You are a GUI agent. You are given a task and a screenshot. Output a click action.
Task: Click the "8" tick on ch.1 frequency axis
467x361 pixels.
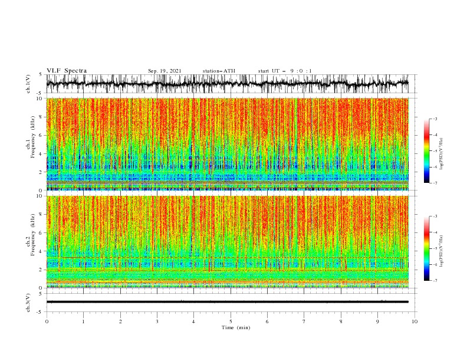tap(41, 117)
